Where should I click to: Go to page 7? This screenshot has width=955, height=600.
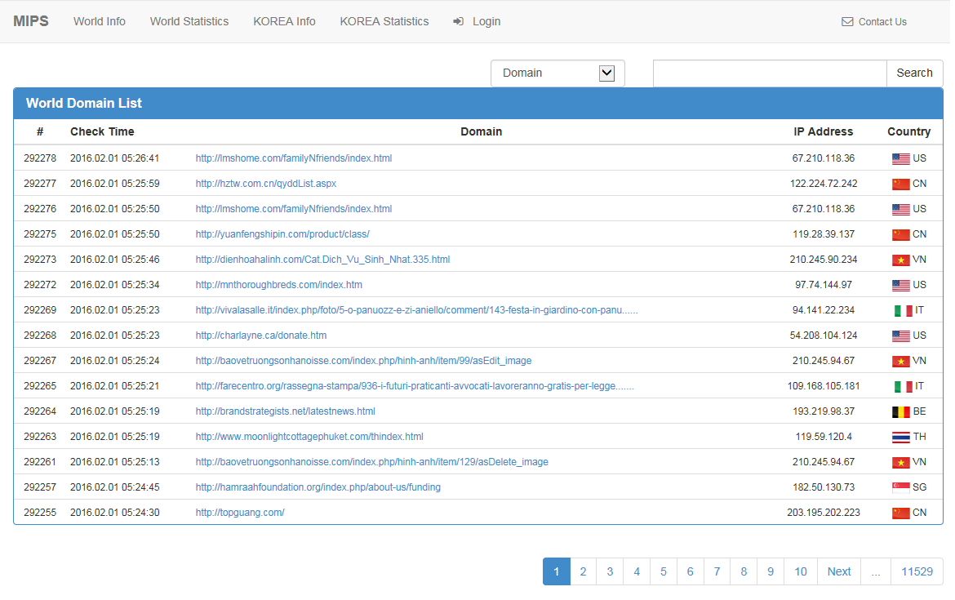pyautogui.click(x=717, y=571)
